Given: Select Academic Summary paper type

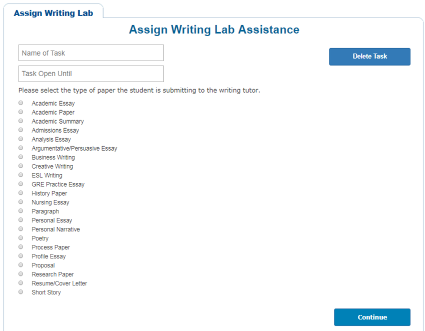Looking at the screenshot, I should (x=20, y=121).
